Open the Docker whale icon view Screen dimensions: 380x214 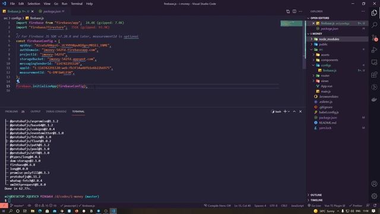click(374, 99)
